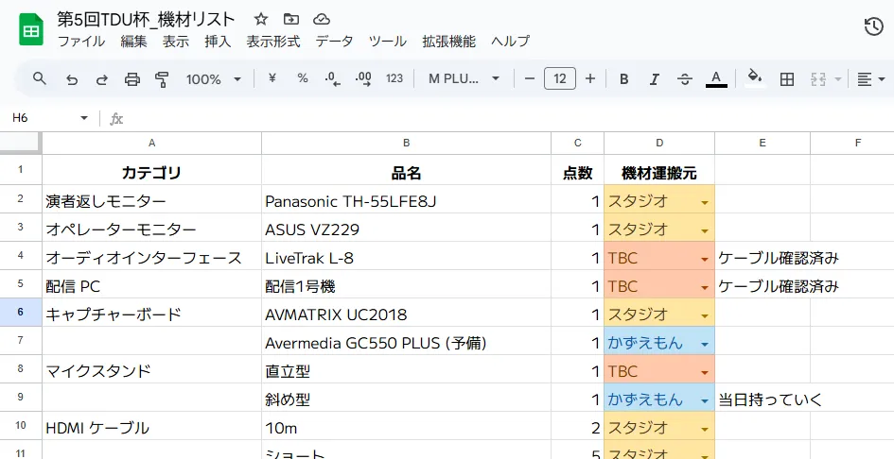
Task: Open the fill color picker
Action: tap(755, 78)
